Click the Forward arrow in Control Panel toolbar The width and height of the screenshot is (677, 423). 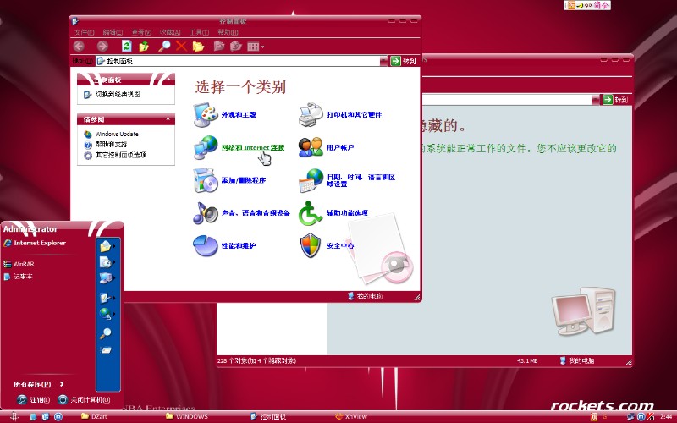[102, 46]
